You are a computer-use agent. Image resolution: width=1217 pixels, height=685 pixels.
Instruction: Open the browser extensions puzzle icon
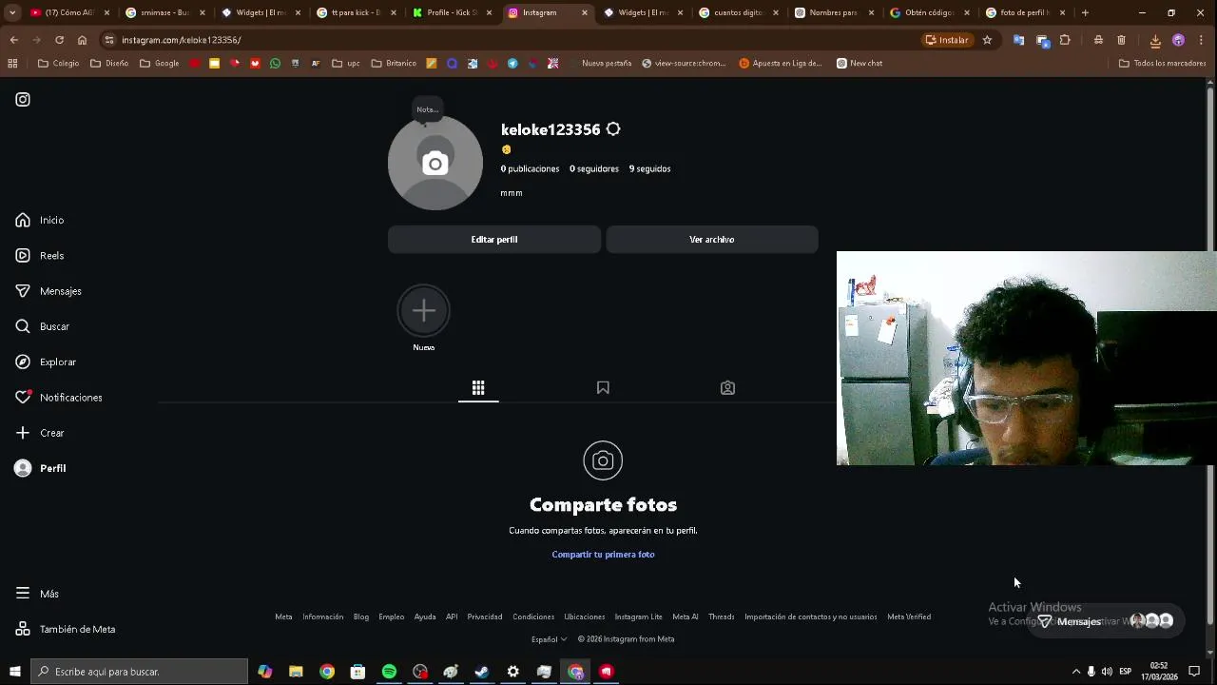(1065, 40)
